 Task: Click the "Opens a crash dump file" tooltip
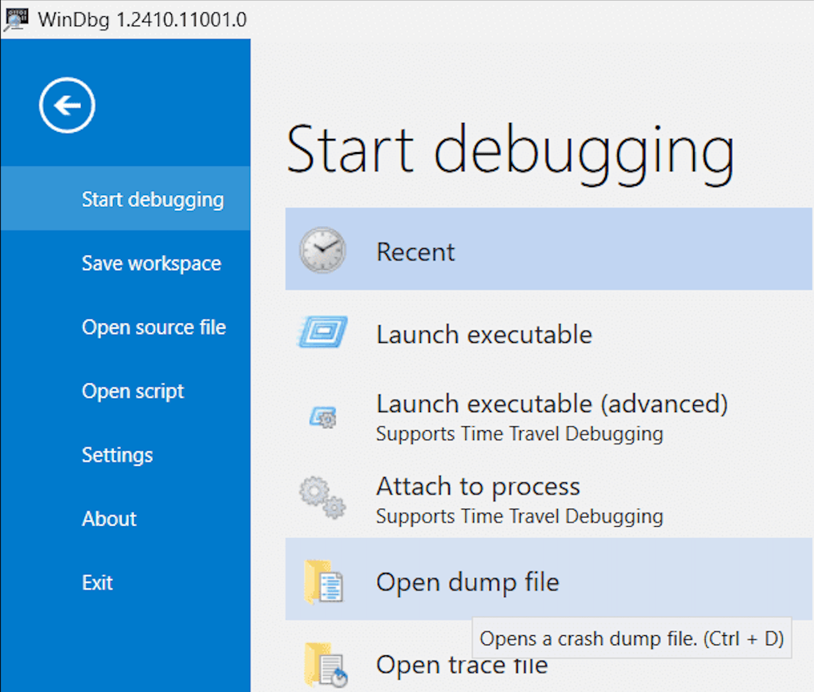point(632,638)
